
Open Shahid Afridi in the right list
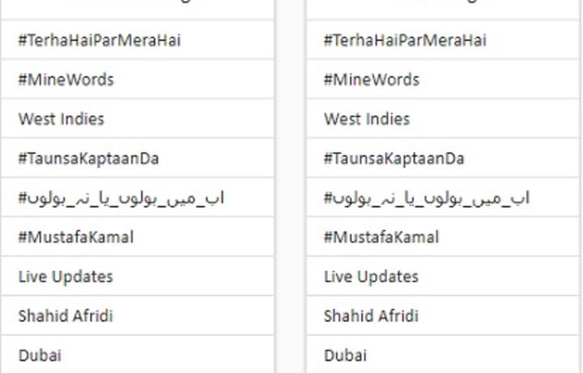371,316
